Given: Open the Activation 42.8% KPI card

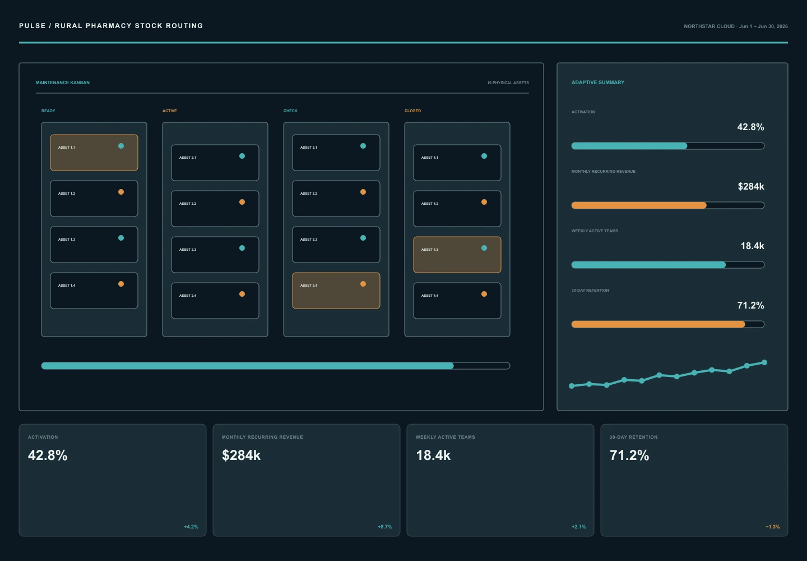Looking at the screenshot, I should click(x=113, y=480).
